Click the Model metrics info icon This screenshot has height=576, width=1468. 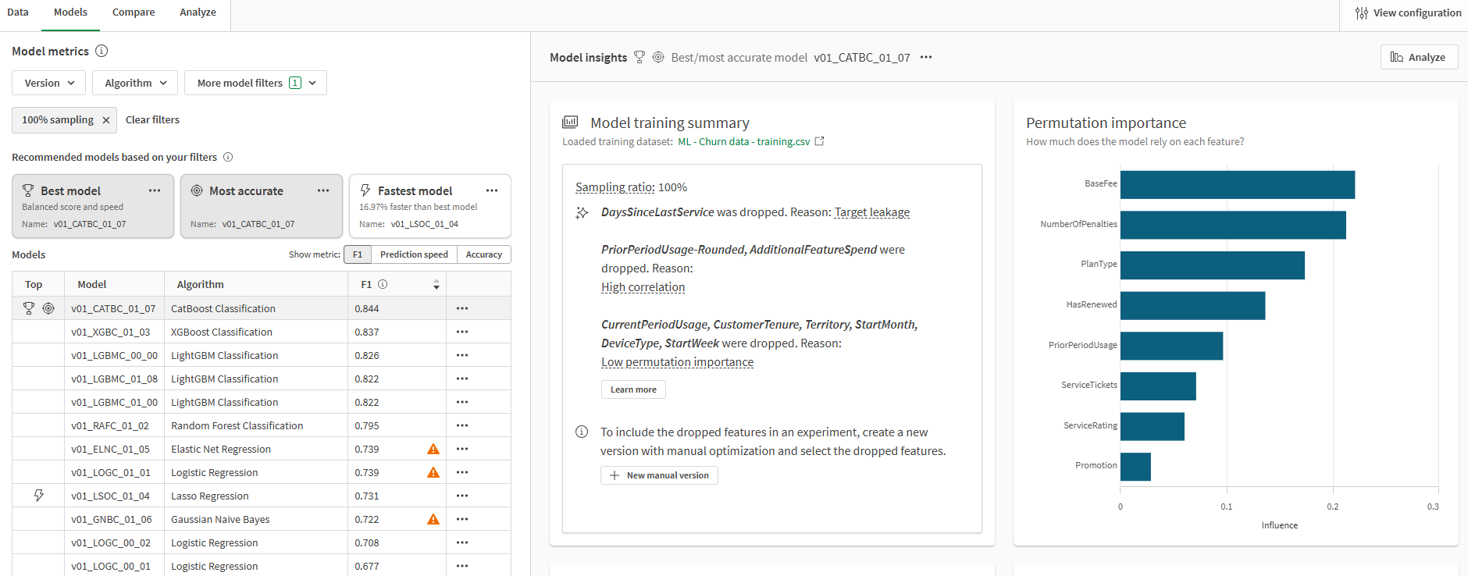(x=102, y=51)
